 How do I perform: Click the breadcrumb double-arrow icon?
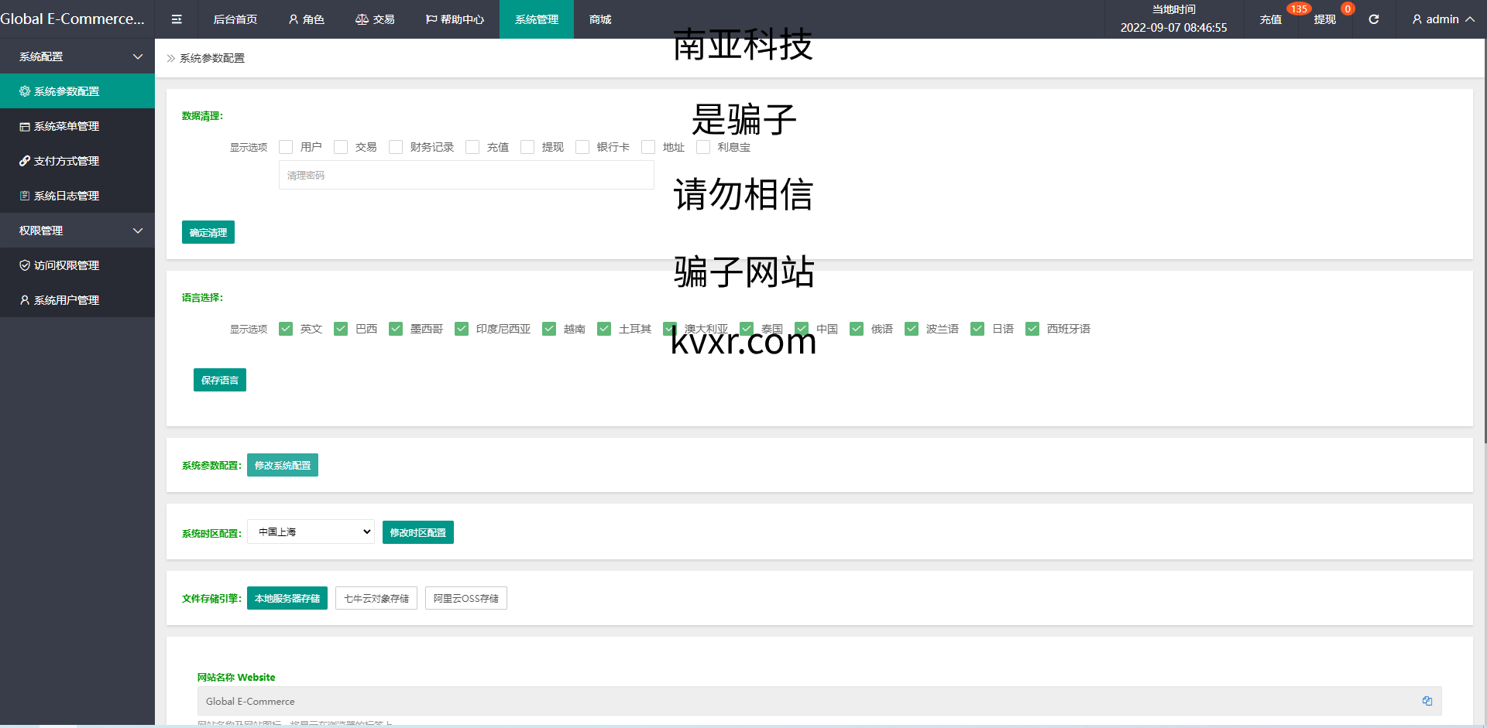(x=171, y=58)
